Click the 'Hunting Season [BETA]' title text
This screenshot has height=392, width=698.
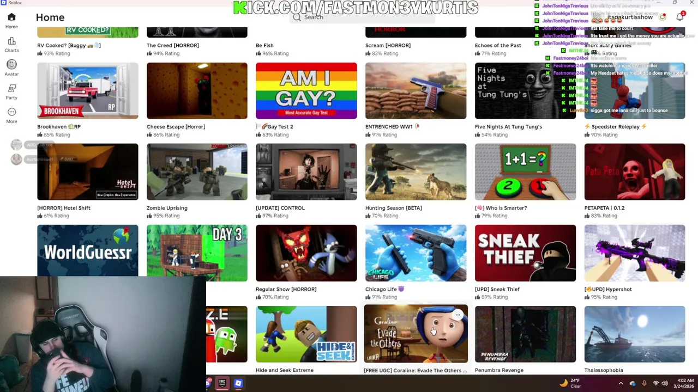(393, 208)
